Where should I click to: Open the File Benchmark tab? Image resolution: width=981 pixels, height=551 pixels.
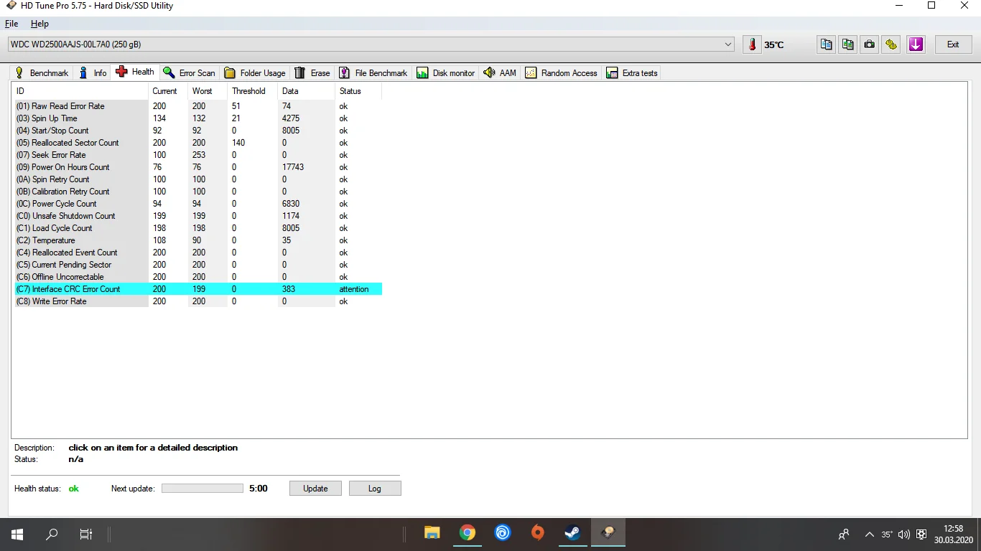tap(373, 73)
